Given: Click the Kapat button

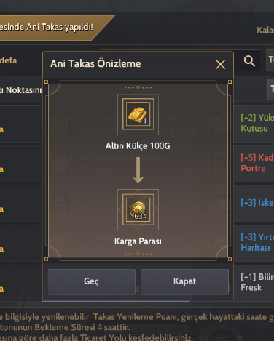Looking at the screenshot, I should tap(184, 282).
